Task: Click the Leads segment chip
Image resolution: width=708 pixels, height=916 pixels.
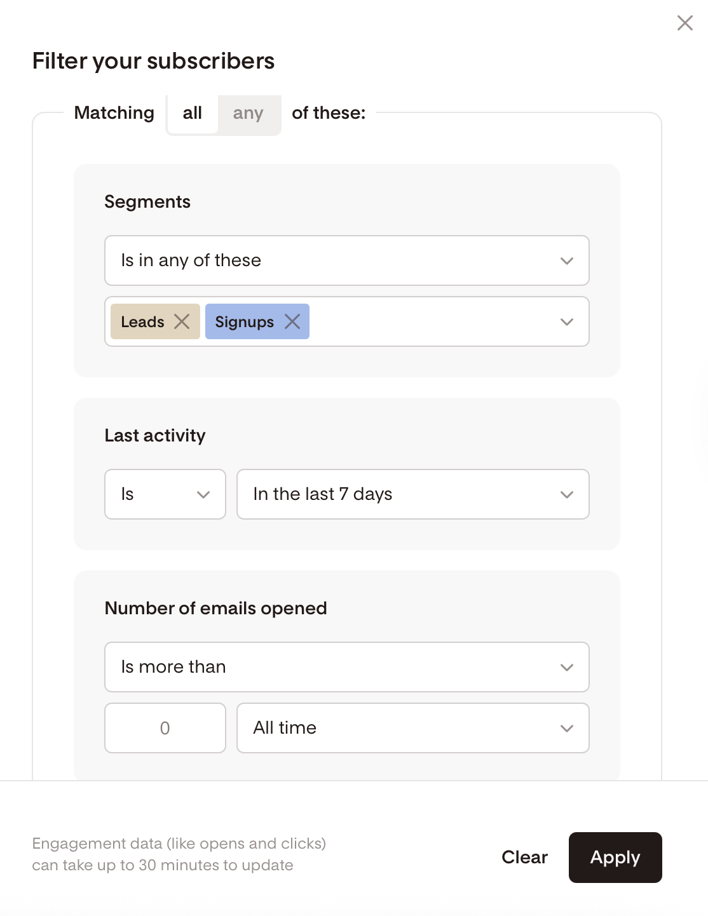Action: click(x=142, y=321)
